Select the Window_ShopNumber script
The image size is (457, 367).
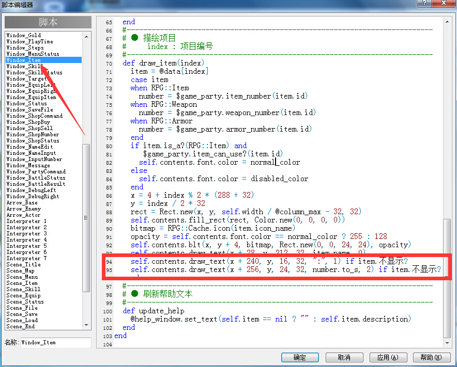[x=33, y=134]
